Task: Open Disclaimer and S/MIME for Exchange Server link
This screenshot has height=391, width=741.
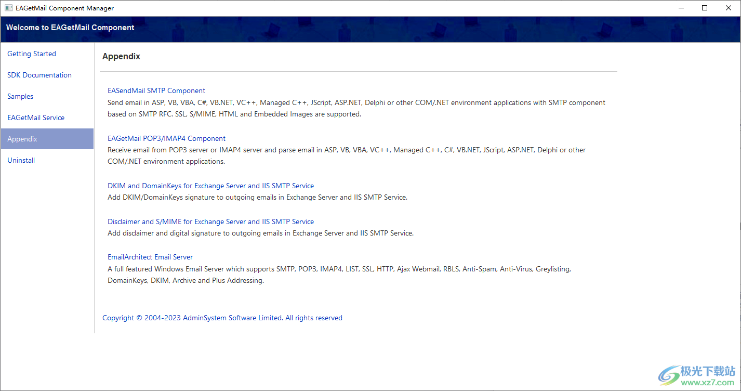Action: [210, 221]
